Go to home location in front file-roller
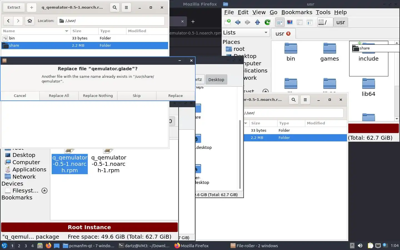The image size is (400, 250). coord(30,21)
